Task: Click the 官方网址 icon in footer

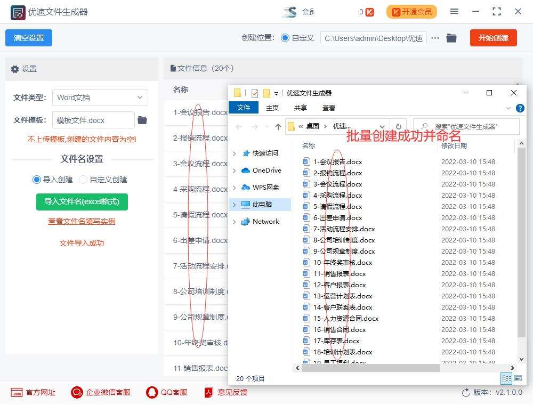Action: coord(17,392)
